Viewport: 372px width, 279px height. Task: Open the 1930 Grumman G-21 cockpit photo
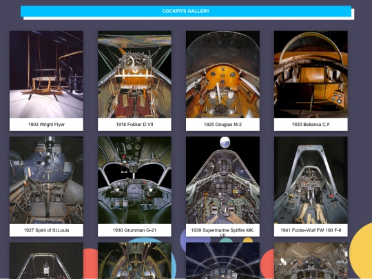[134, 180]
